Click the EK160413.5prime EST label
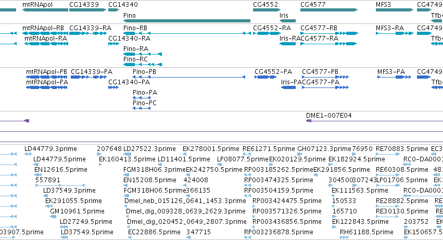This screenshot has width=443, height=240. [x=127, y=159]
